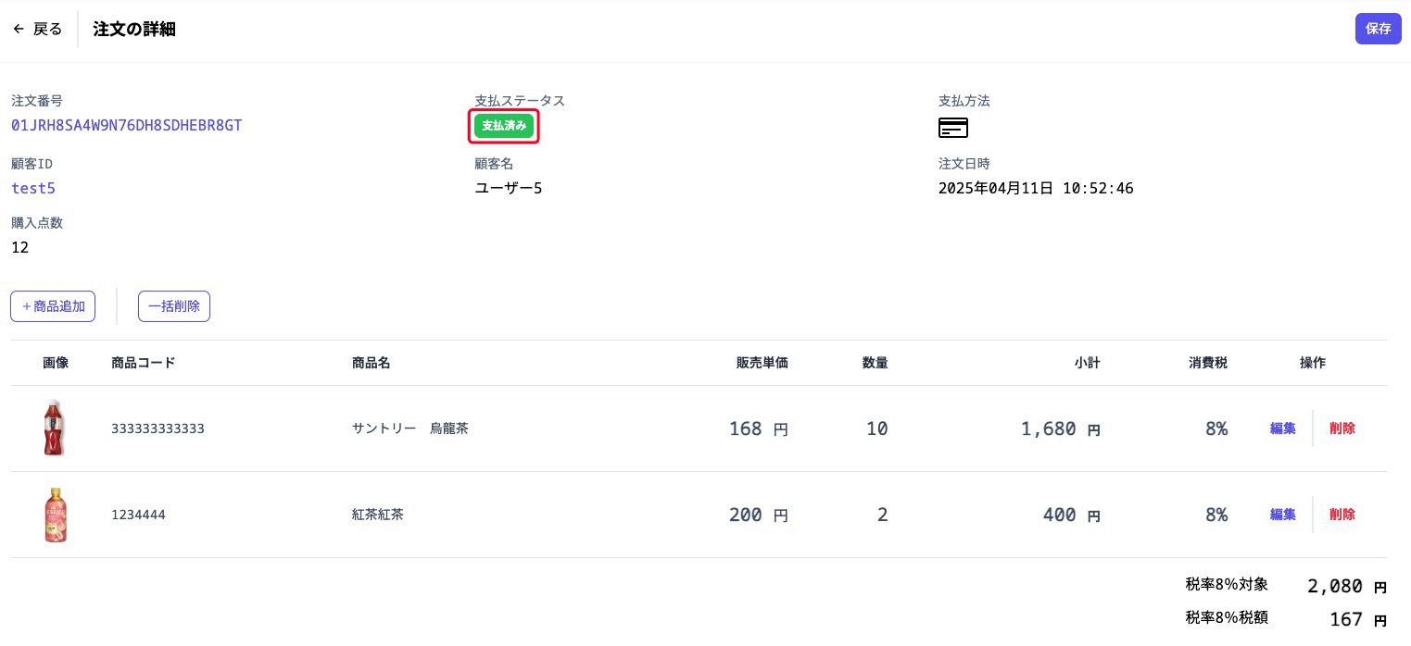Open the 紅茶紅茶 product image
Image resolution: width=1411 pixels, height=646 pixels.
[x=55, y=515]
